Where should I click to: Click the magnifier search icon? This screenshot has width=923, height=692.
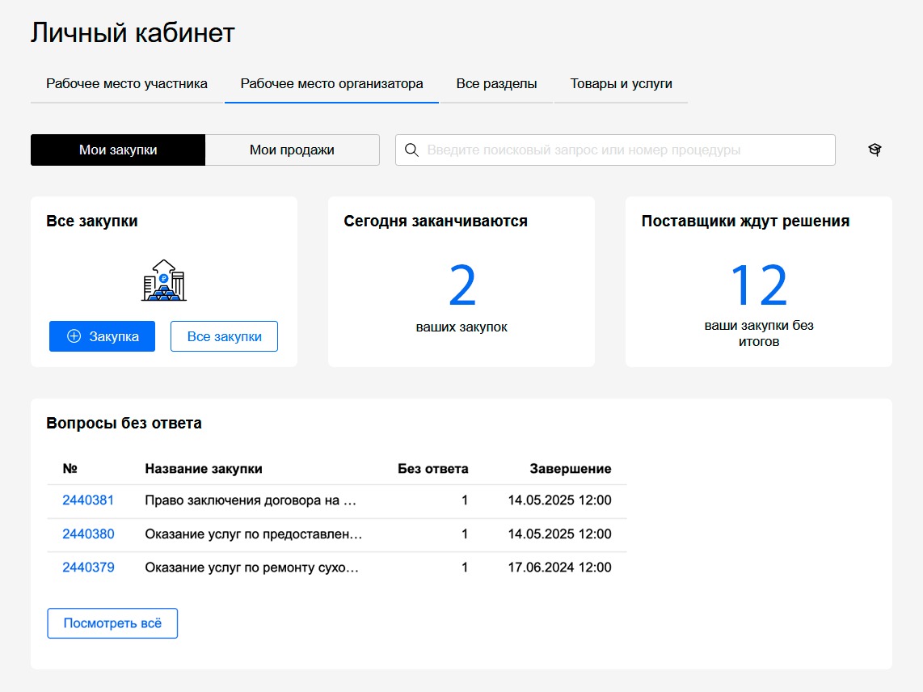pyautogui.click(x=411, y=150)
